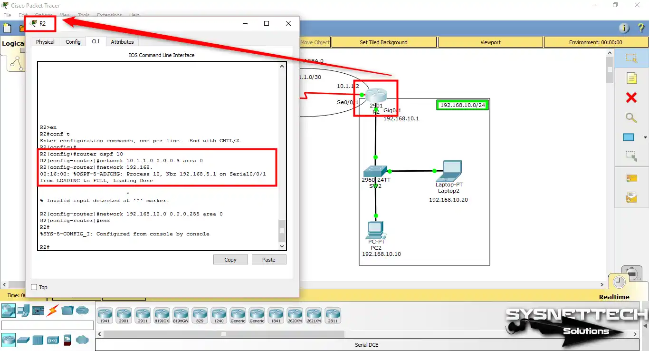
Task: Select the Select tool in the right toolbar
Action: [x=631, y=58]
